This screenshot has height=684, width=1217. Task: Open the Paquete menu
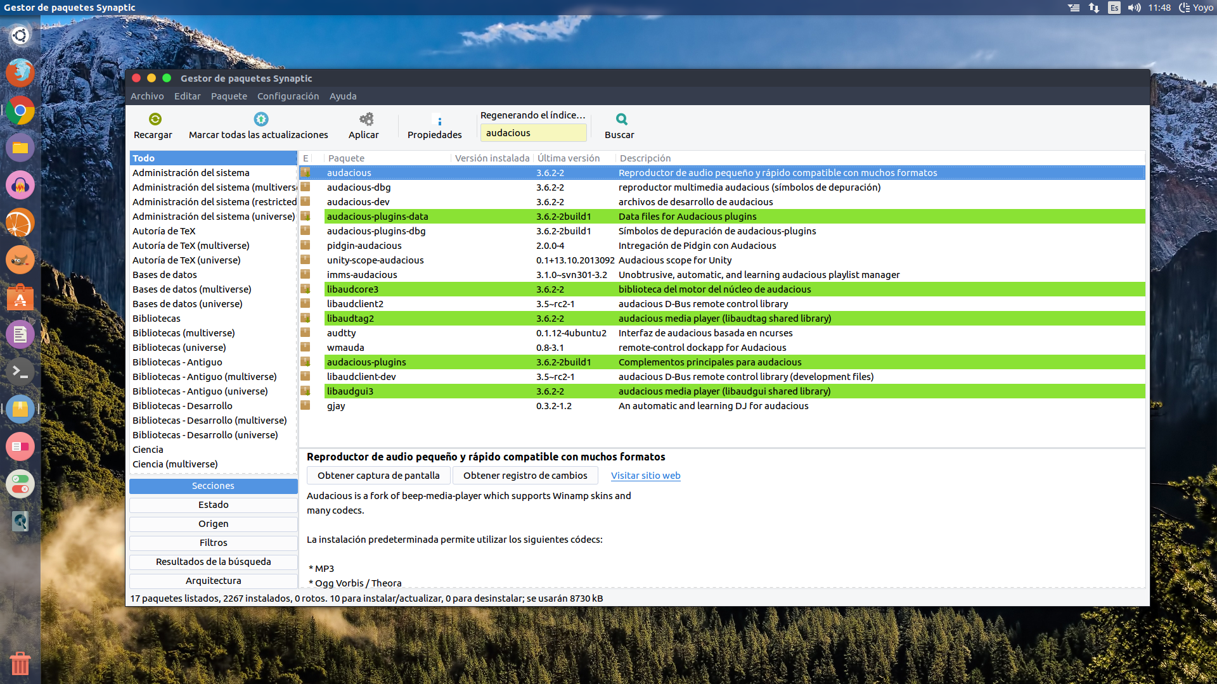(x=229, y=96)
